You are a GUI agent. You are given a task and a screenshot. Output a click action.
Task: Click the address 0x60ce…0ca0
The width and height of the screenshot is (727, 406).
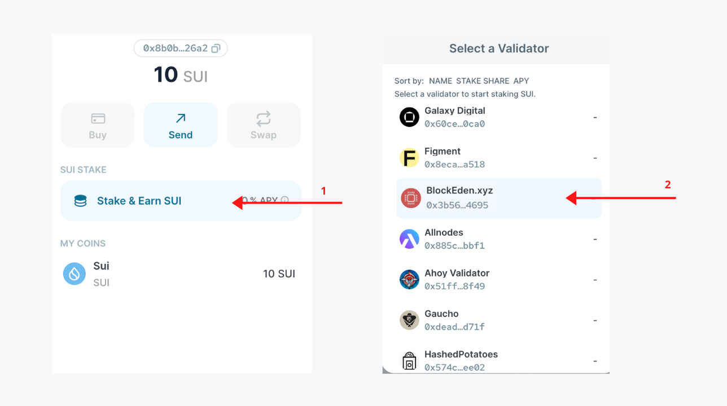(454, 124)
